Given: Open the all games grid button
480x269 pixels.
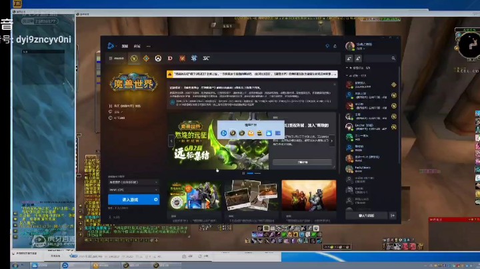Looking at the screenshot, I should tap(116, 58).
